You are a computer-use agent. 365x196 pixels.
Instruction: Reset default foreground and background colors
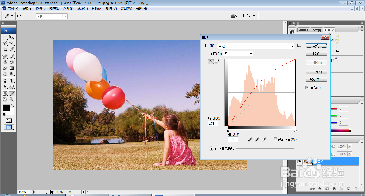click(x=4, y=114)
